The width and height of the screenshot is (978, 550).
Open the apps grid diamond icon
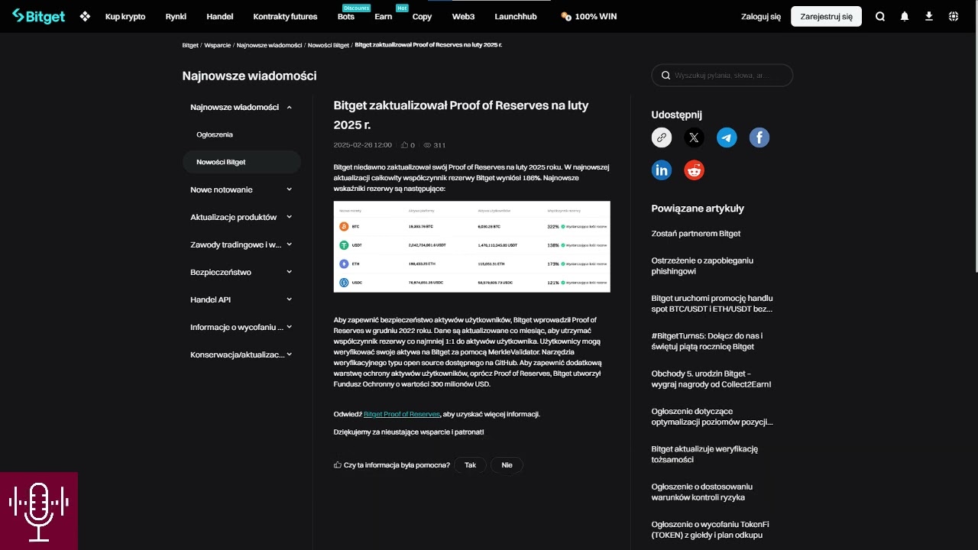[85, 16]
